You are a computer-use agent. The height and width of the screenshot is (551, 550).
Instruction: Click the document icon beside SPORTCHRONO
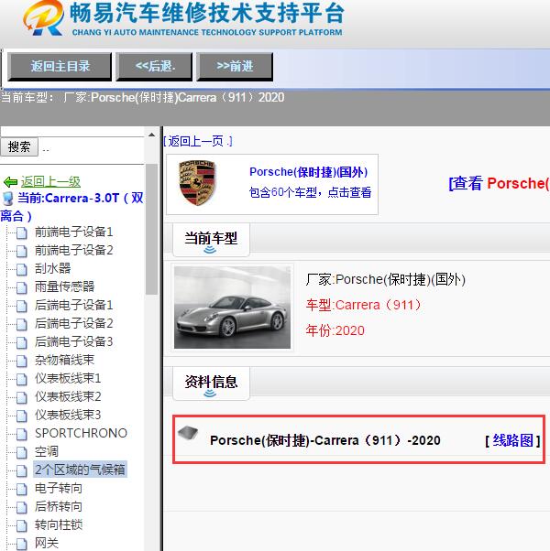point(21,434)
